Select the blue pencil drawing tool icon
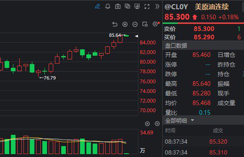 (97, 6)
